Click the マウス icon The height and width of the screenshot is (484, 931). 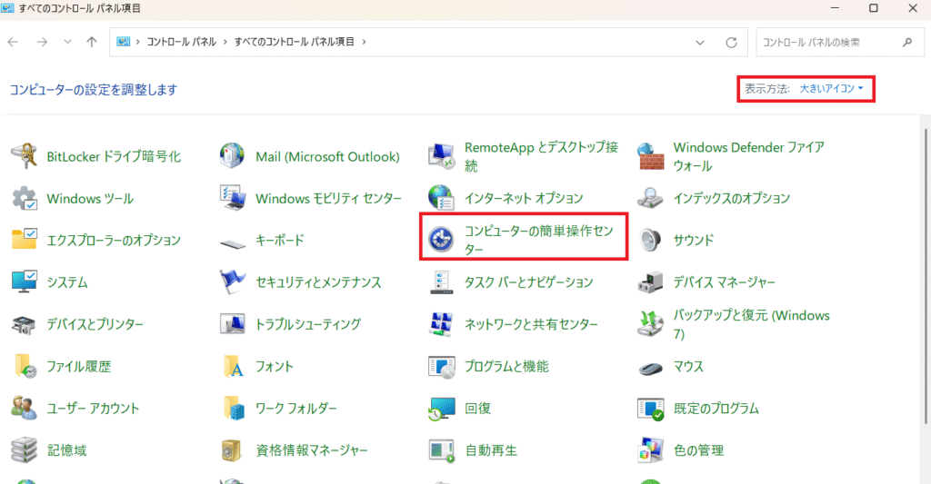pyautogui.click(x=650, y=369)
